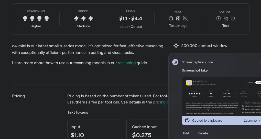Click Edit in the screenshot notification
Image resolution: width=261 pixels, height=139 pixels.
[186, 133]
